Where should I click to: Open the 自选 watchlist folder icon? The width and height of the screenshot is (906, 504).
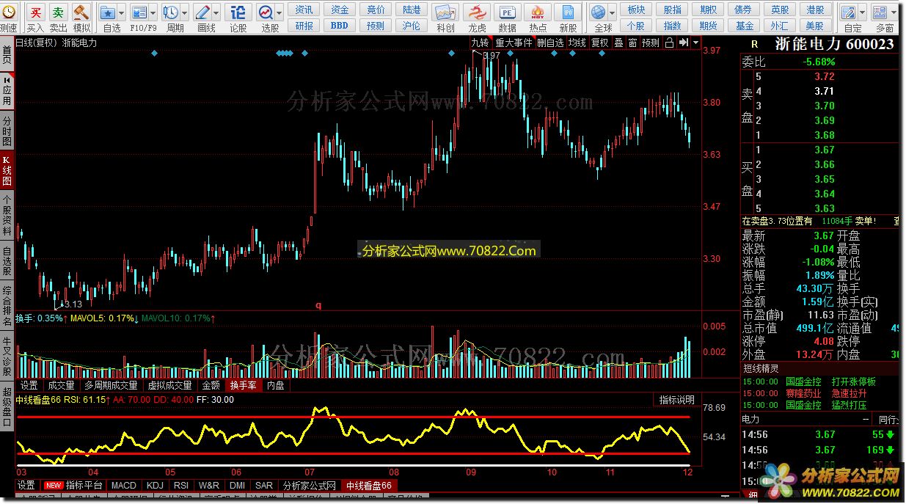point(107,12)
